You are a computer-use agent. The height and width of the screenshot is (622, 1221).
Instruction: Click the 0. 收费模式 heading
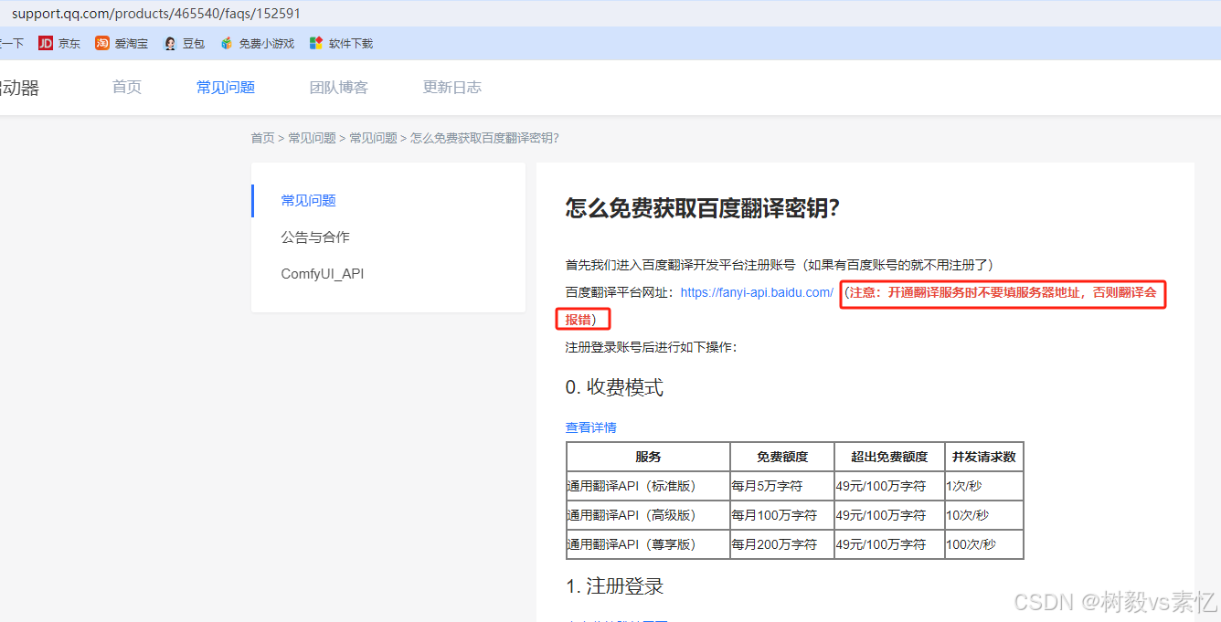(x=614, y=387)
